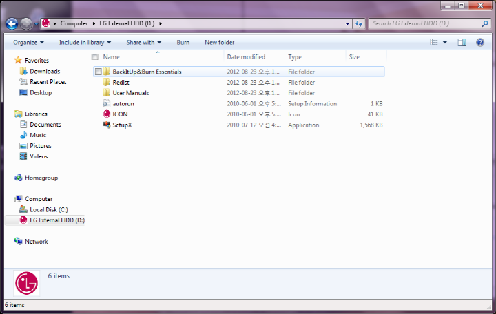This screenshot has width=496, height=314.
Task: Open the Share with menu
Action: (x=143, y=43)
